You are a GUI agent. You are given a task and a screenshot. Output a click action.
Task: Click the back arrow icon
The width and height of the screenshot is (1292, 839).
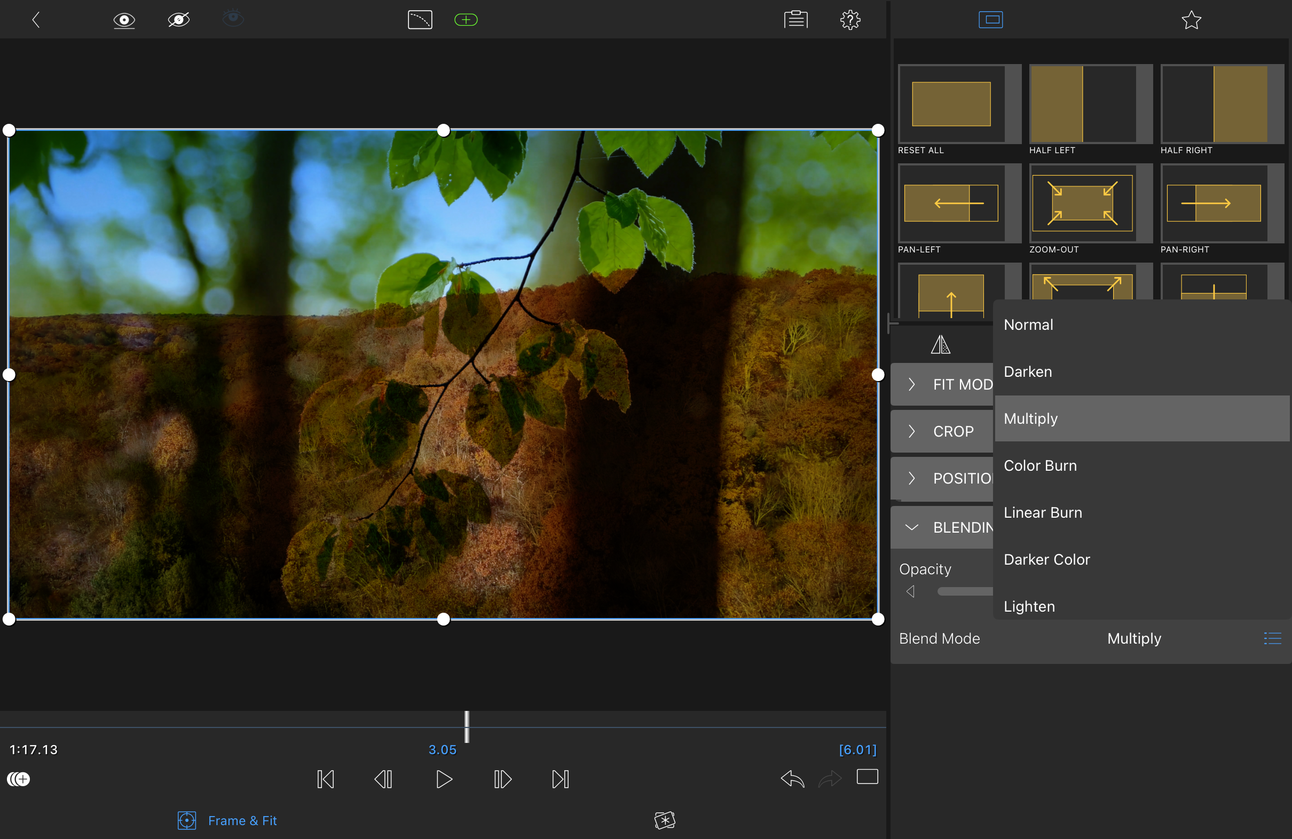[x=36, y=20]
